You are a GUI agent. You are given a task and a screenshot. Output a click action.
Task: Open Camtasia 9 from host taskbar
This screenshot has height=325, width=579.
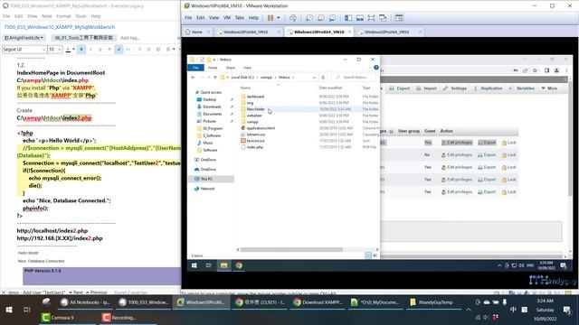pos(58,317)
